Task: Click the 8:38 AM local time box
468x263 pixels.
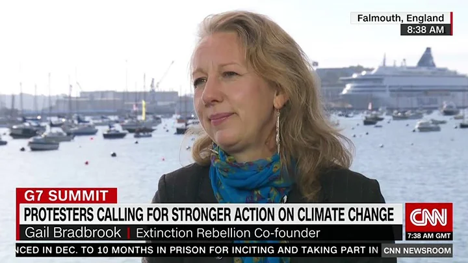Action: (425, 29)
